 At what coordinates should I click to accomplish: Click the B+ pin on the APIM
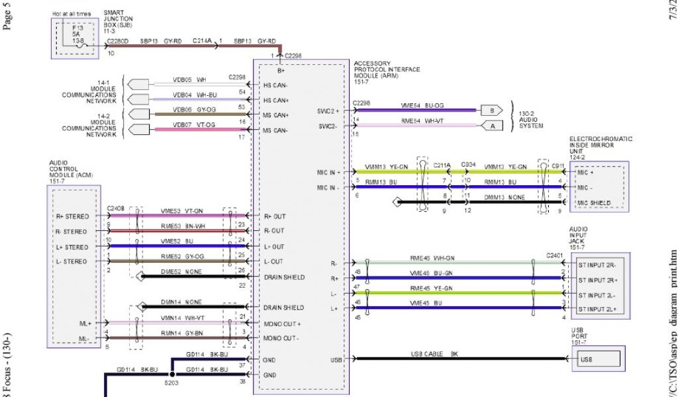click(281, 70)
